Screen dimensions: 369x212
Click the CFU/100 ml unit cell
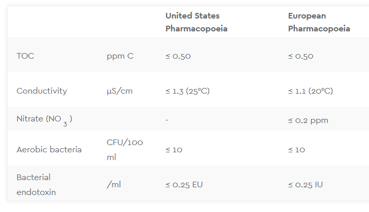pyautogui.click(x=125, y=149)
